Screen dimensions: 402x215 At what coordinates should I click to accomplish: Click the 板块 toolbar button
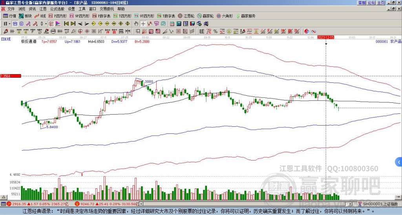[25, 16]
